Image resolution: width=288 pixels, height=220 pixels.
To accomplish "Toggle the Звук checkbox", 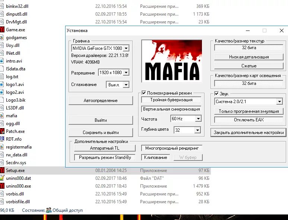I will 216,93.
